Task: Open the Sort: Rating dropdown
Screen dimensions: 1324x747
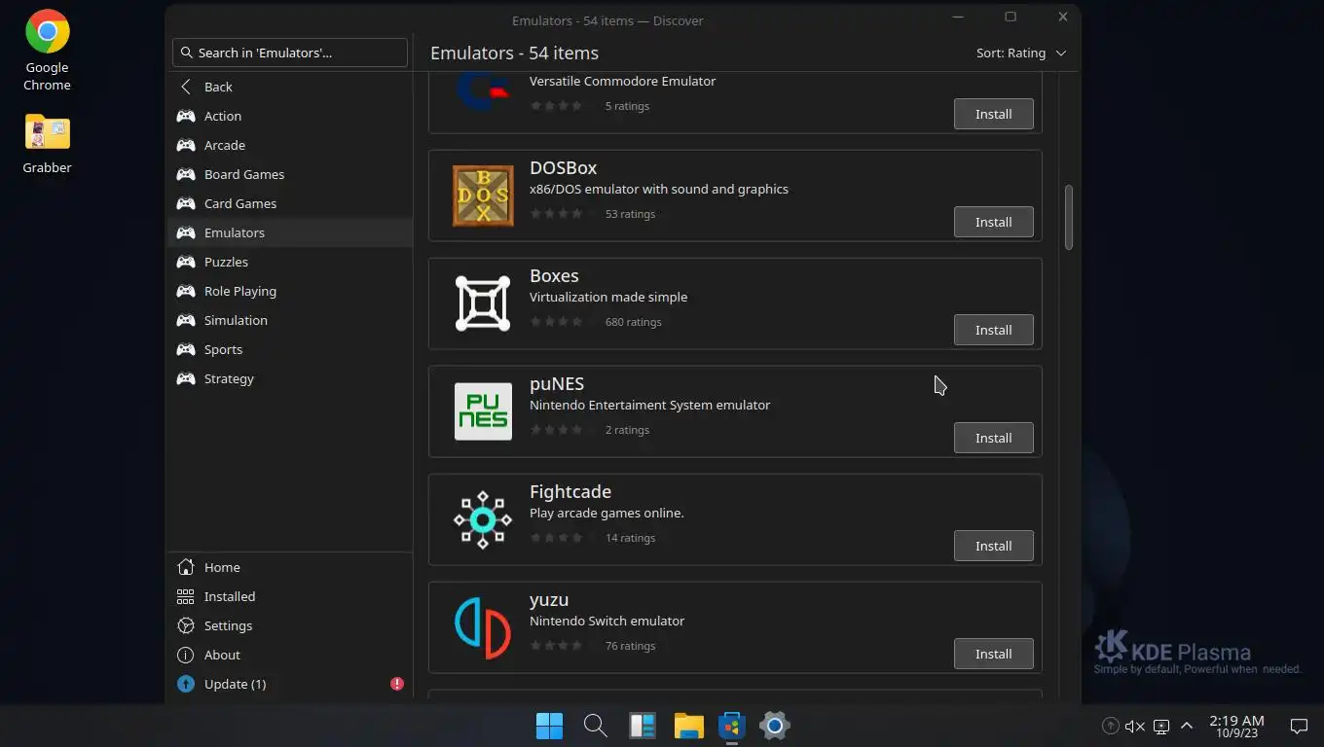Action: coord(1021,53)
